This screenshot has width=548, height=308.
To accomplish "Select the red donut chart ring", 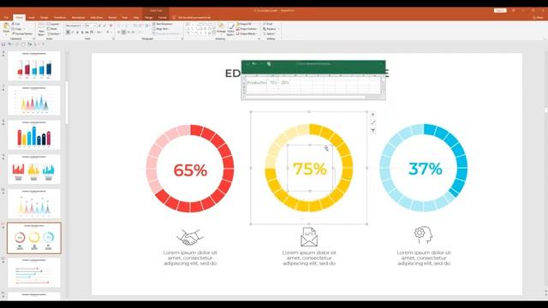I will pyautogui.click(x=229, y=169).
